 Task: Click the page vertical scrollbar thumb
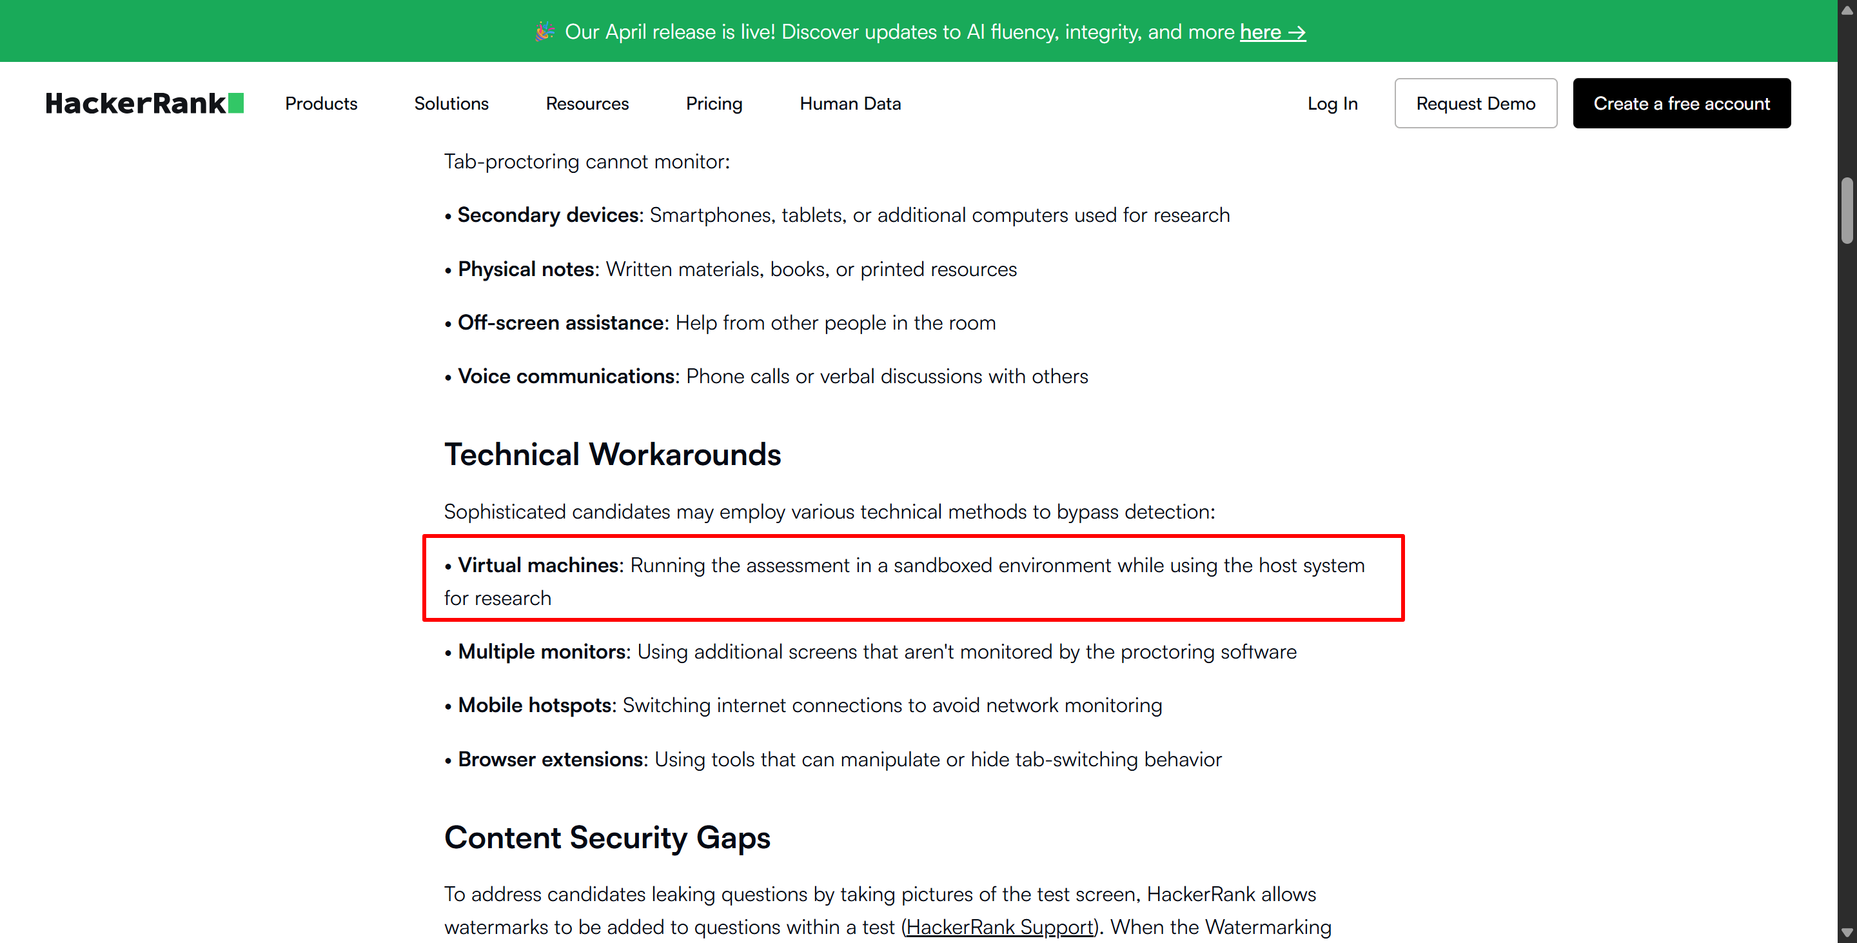point(1846,210)
